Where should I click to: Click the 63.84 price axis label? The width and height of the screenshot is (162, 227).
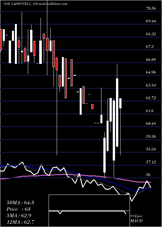151,85
